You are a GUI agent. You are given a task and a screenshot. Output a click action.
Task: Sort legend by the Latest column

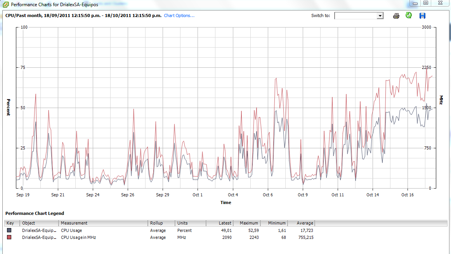pos(220,223)
